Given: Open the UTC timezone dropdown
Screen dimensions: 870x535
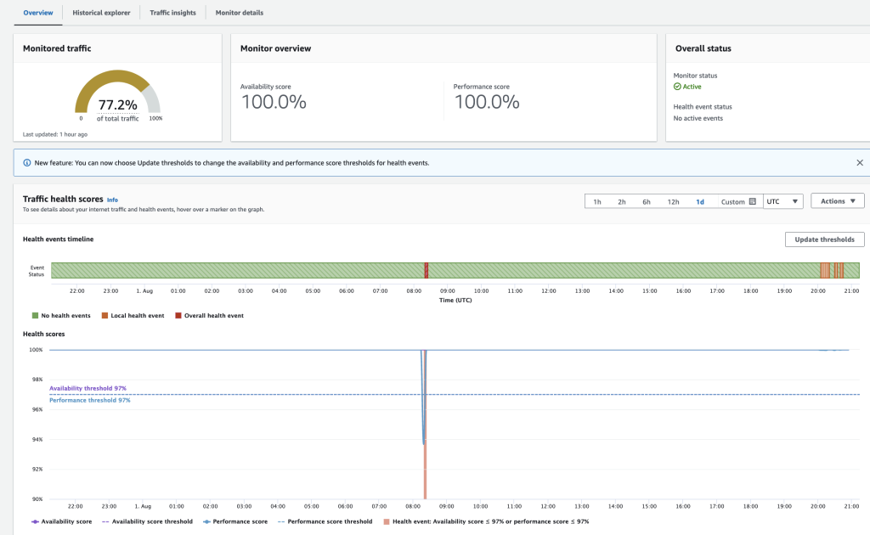Looking at the screenshot, I should point(782,201).
